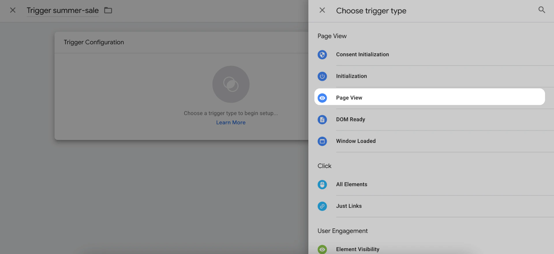Click 'Choose a trigger type to begin setup...' text

pos(231,113)
